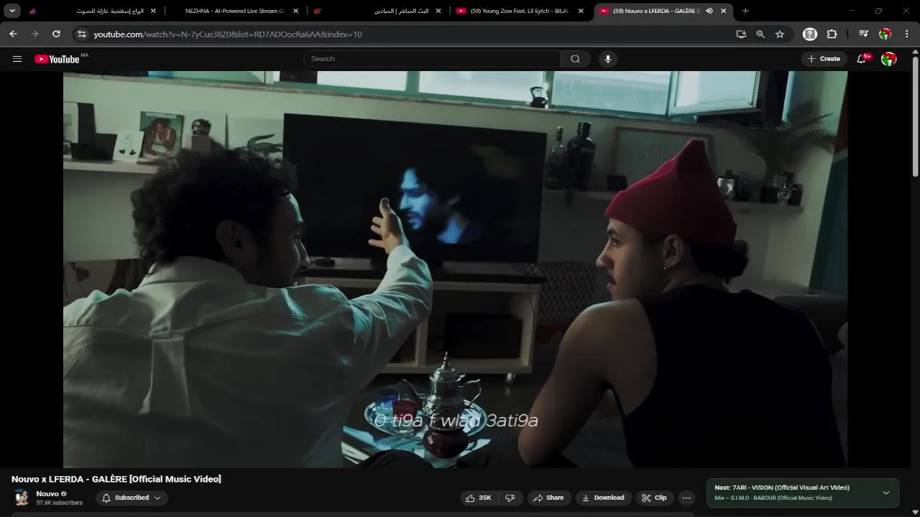Bookmark this page with star icon

click(x=780, y=34)
